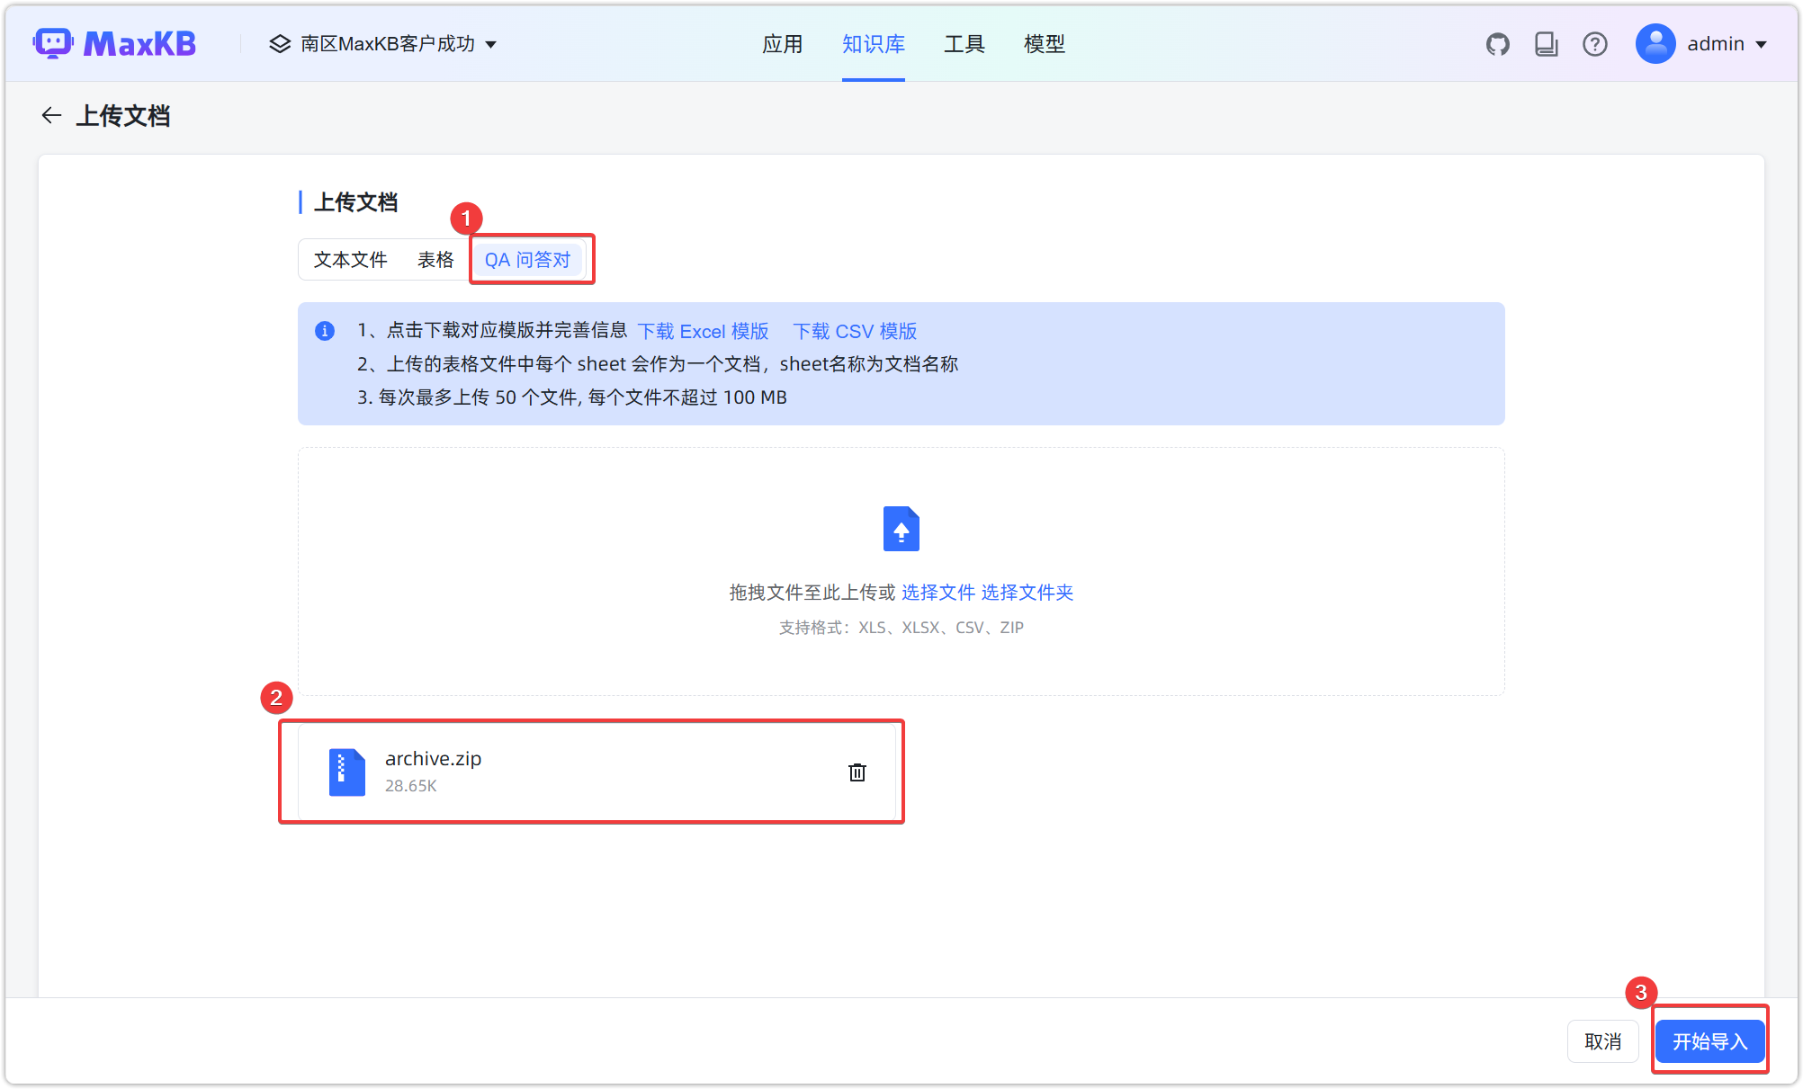Image resolution: width=1803 pixels, height=1089 pixels.
Task: Click the tip about 50 files limit
Action: (x=572, y=397)
